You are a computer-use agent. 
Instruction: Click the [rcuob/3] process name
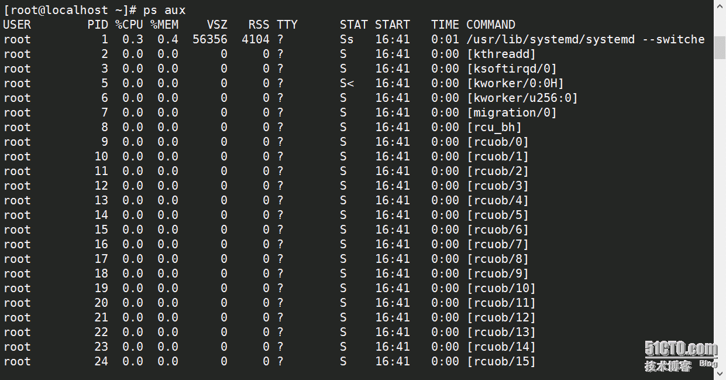point(498,186)
